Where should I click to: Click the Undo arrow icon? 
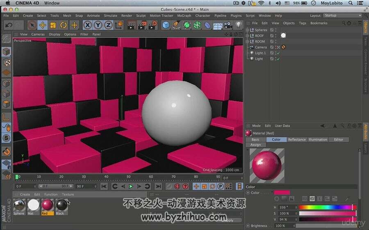(x=9, y=25)
